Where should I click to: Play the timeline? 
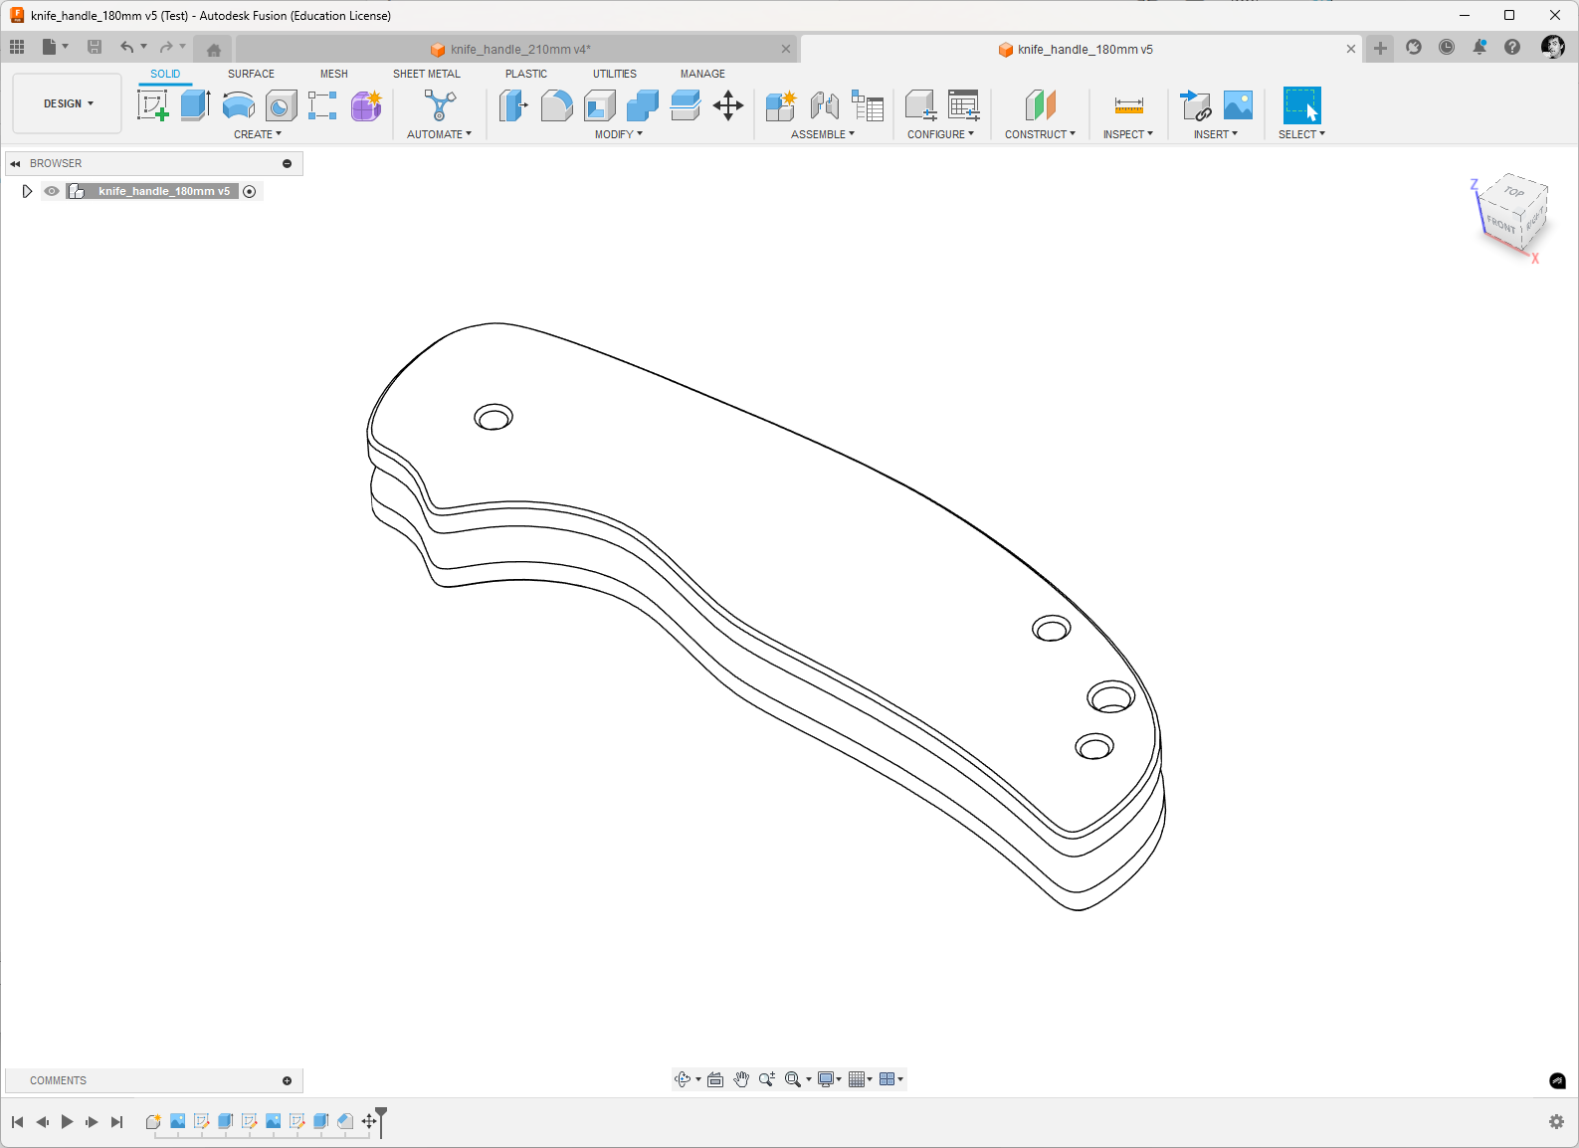(x=67, y=1122)
